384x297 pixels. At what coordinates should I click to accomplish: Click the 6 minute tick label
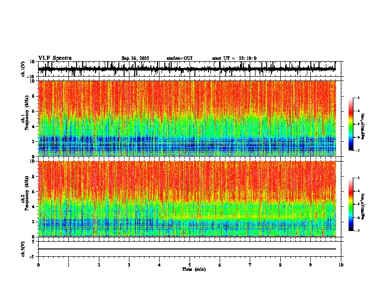pos(220,265)
